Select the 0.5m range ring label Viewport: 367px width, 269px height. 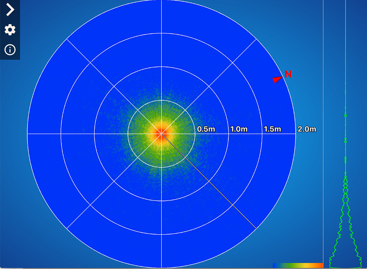pyautogui.click(x=205, y=129)
